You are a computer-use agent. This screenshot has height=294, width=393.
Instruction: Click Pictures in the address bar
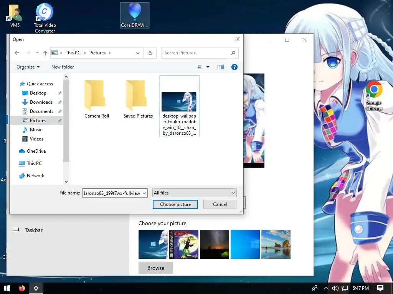(97, 53)
